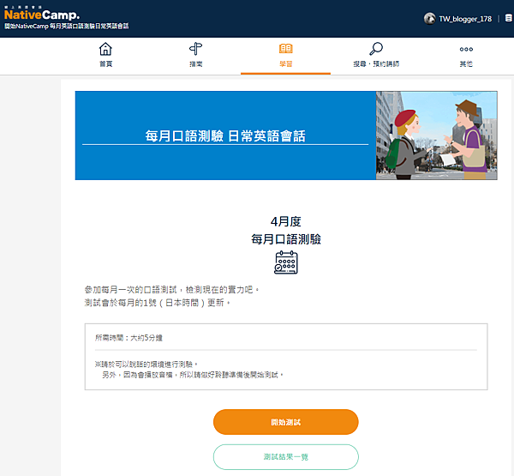Click the NativeCamp logo
This screenshot has width=514, height=476.
(x=42, y=14)
